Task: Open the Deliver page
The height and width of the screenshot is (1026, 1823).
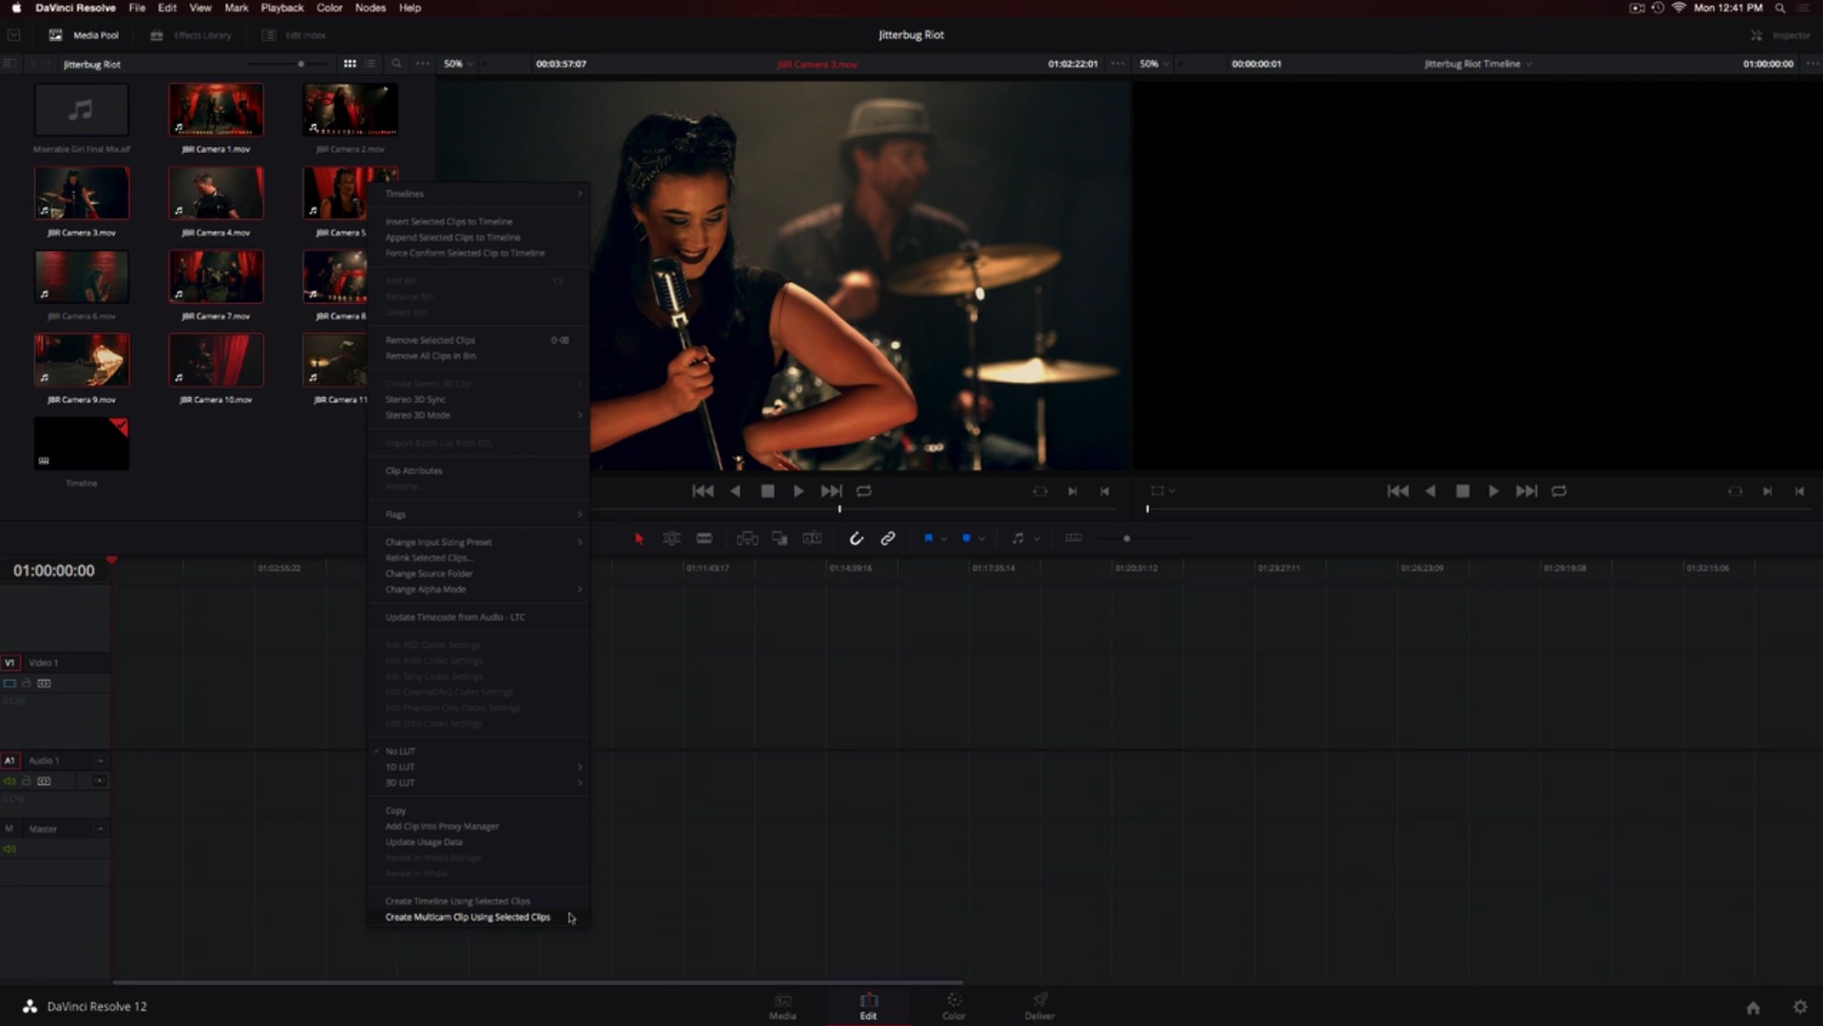Action: (x=1039, y=1006)
